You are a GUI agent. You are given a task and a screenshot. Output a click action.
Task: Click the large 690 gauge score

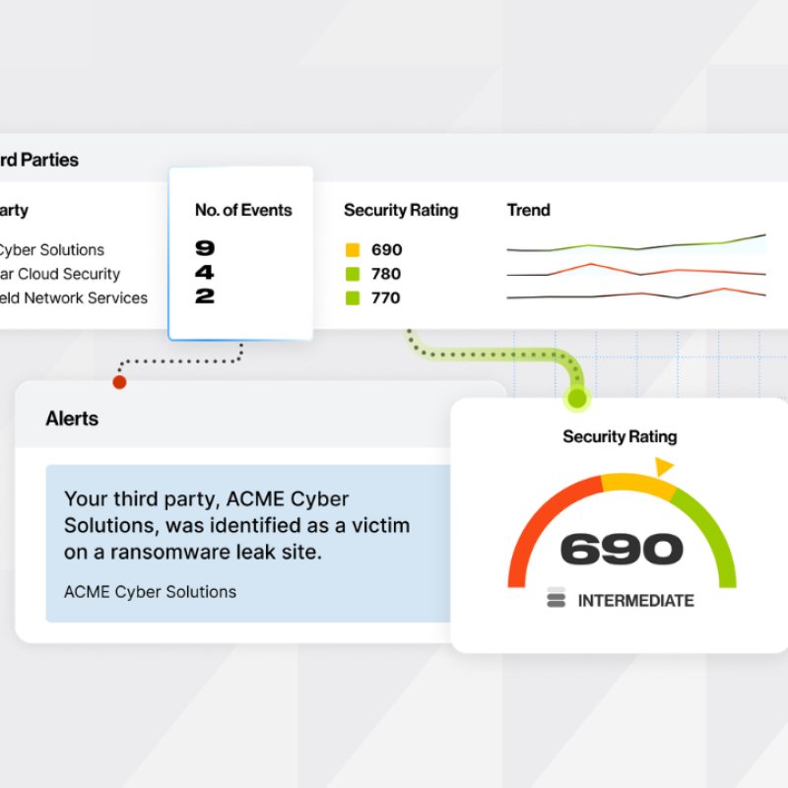(x=622, y=549)
